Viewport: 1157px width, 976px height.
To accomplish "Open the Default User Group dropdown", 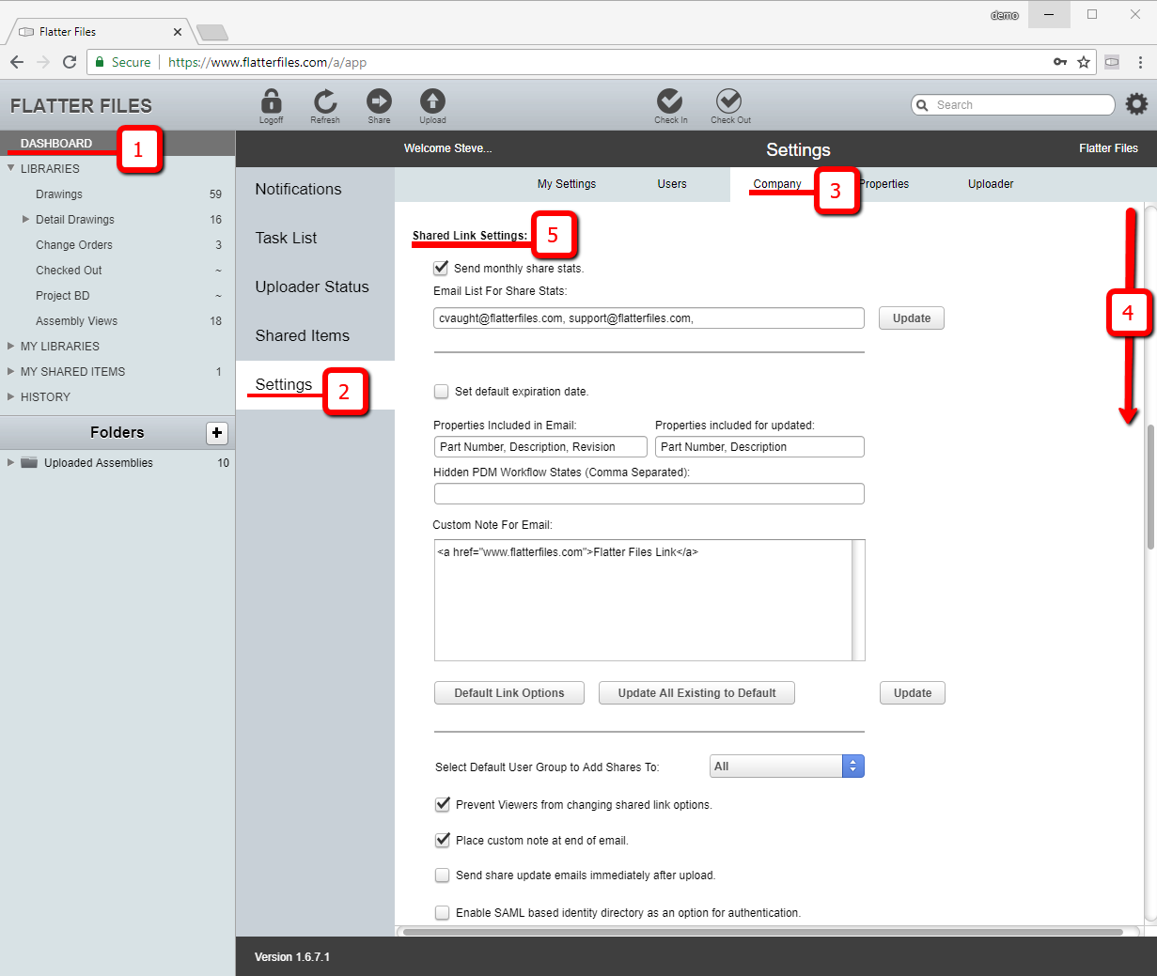I will click(787, 767).
